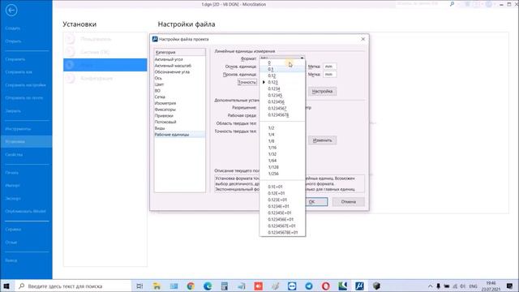Click the Изменить button

pyautogui.click(x=322, y=140)
